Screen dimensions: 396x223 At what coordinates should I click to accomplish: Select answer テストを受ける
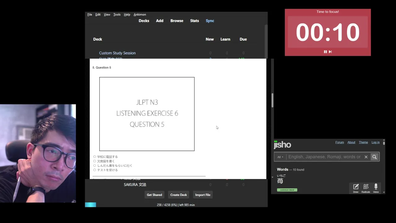click(95, 170)
